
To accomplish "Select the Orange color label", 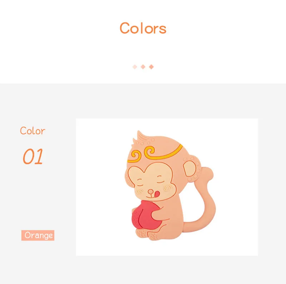I will click(x=38, y=235).
